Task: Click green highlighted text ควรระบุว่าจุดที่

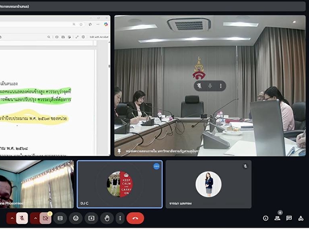Action: click(x=58, y=92)
